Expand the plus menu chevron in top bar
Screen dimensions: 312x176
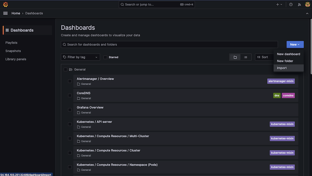click(x=281, y=5)
